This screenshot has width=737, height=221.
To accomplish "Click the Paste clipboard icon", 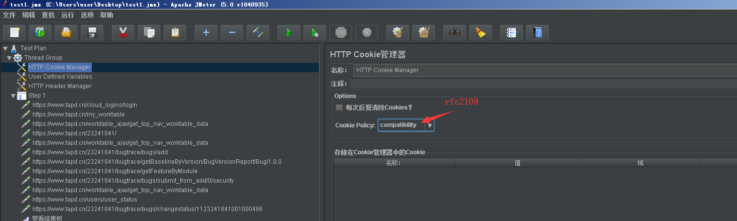I will pyautogui.click(x=175, y=33).
